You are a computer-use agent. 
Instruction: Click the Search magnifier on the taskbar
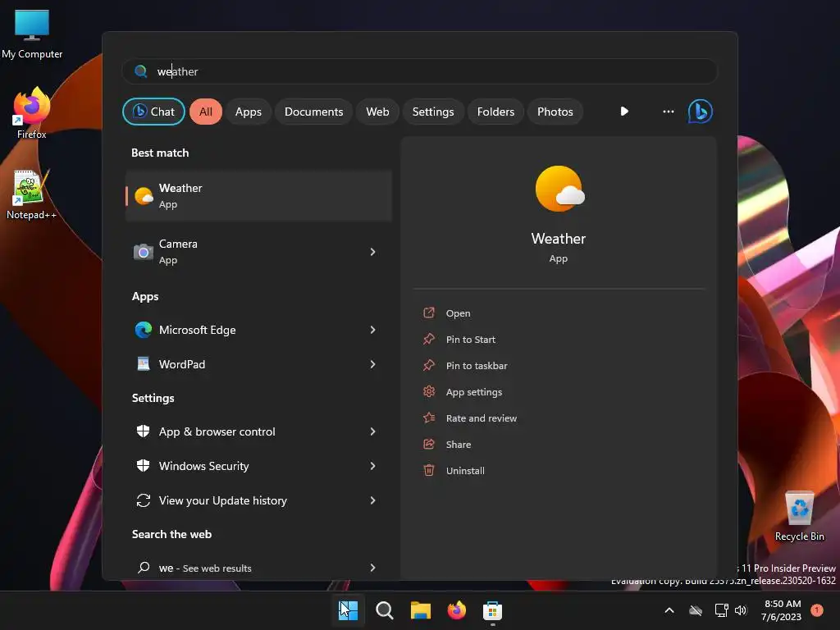(384, 610)
